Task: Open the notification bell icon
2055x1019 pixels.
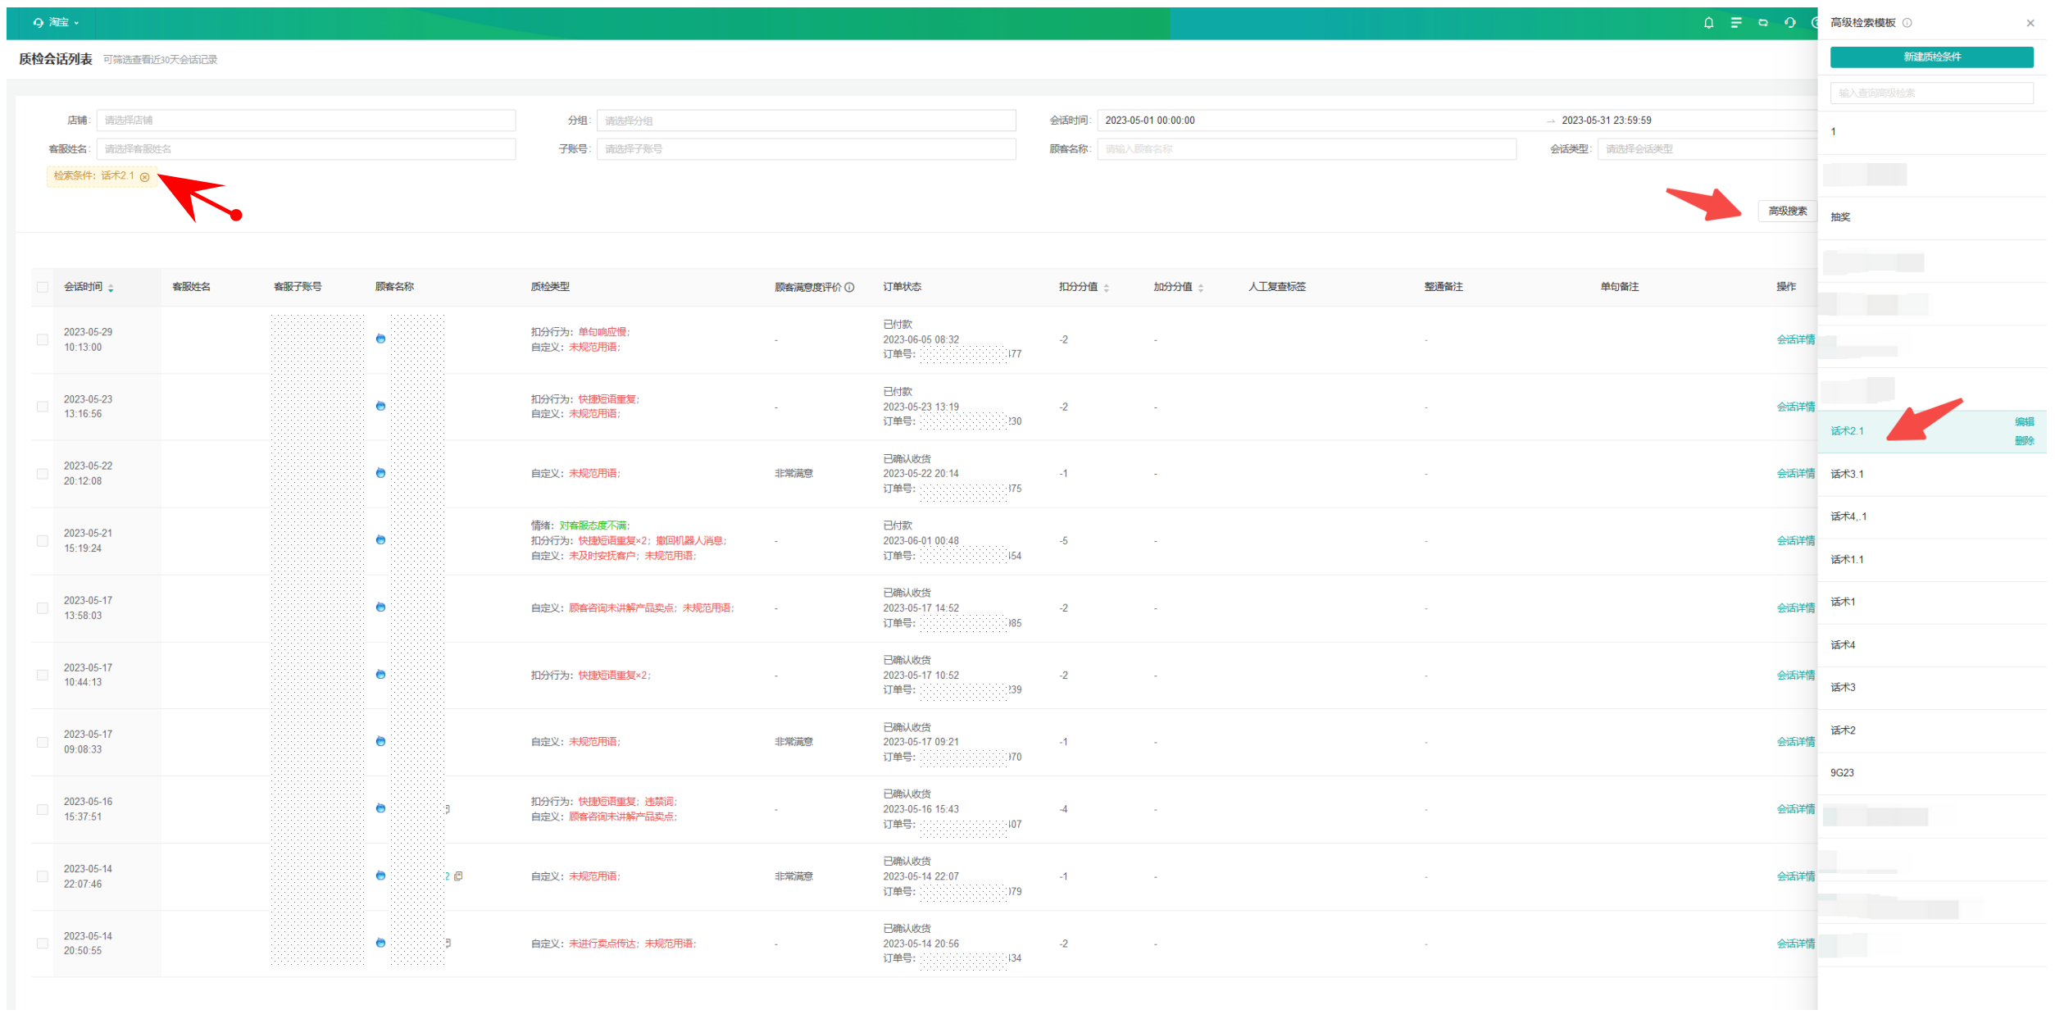Action: pyautogui.click(x=1708, y=23)
